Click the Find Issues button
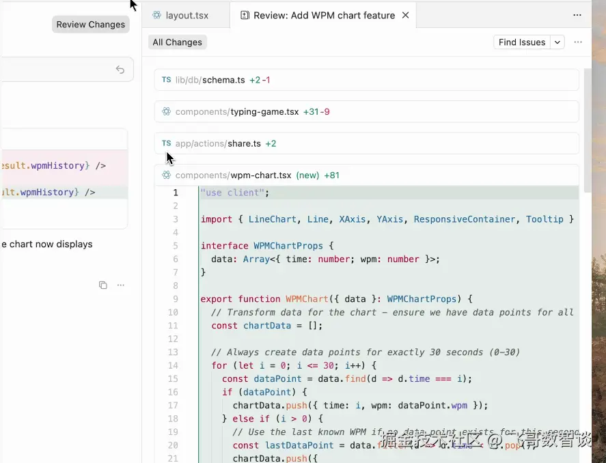The image size is (606, 463). pyautogui.click(x=521, y=42)
